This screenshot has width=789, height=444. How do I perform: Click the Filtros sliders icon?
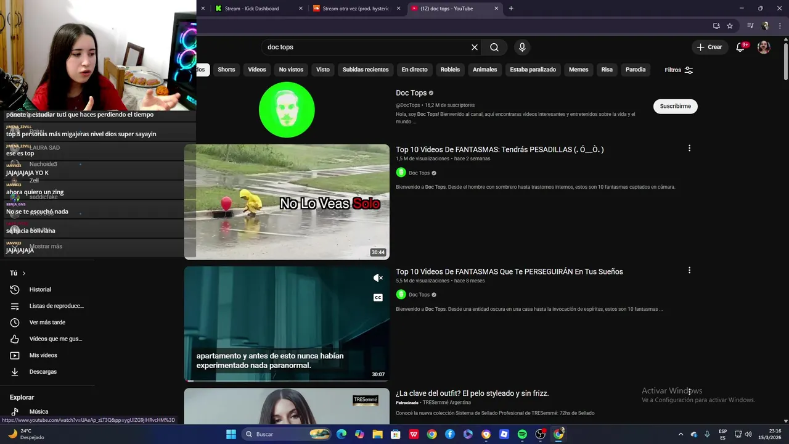click(x=689, y=70)
